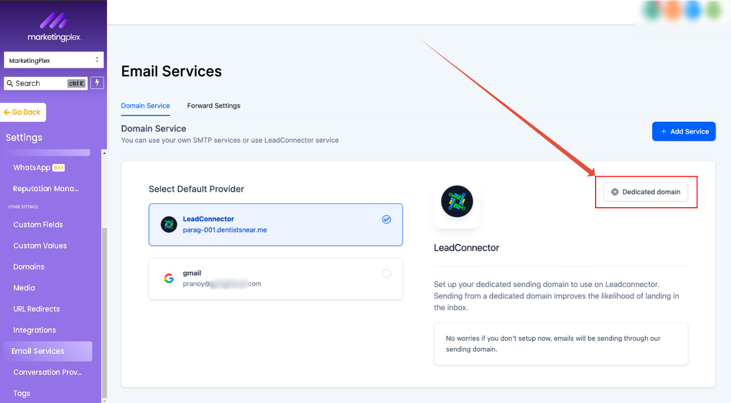Screen dimensions: 731x403
Task: Switch to Domain Service tab
Action: pos(146,106)
